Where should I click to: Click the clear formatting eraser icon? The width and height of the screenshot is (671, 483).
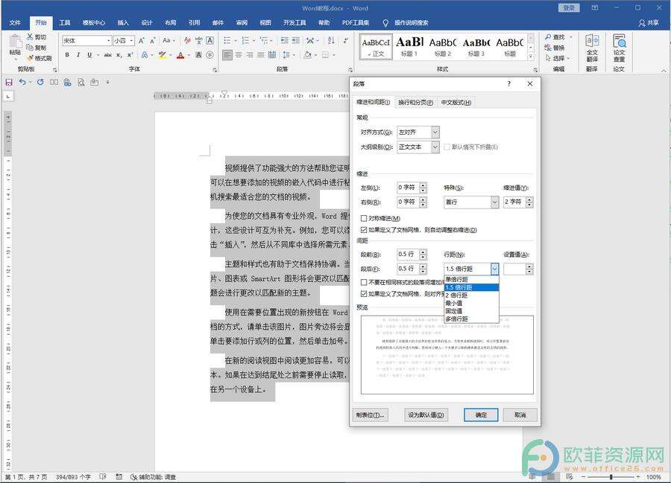tap(187, 41)
